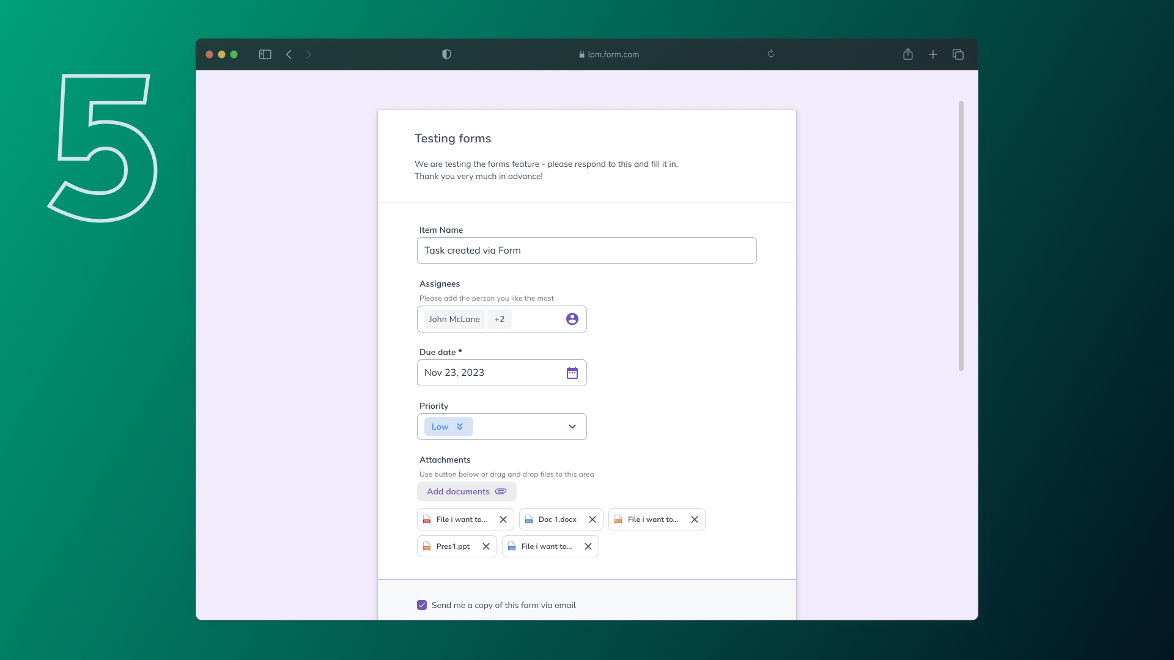Click the Pres1.ppt file icon
1174x660 pixels.
pos(427,546)
